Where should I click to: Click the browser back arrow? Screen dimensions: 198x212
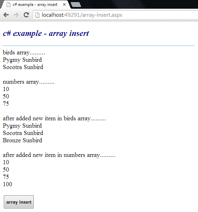6,15
